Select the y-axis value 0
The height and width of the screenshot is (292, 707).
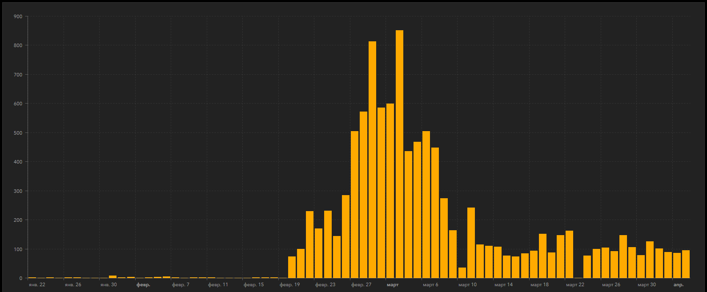click(21, 278)
